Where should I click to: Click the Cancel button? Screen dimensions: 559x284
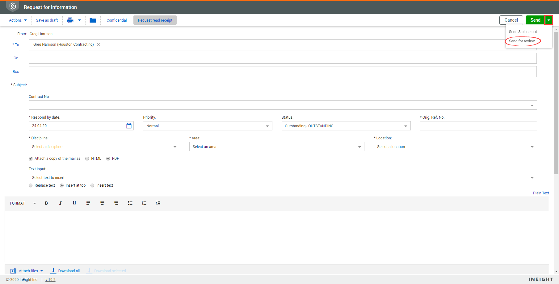[x=511, y=20]
